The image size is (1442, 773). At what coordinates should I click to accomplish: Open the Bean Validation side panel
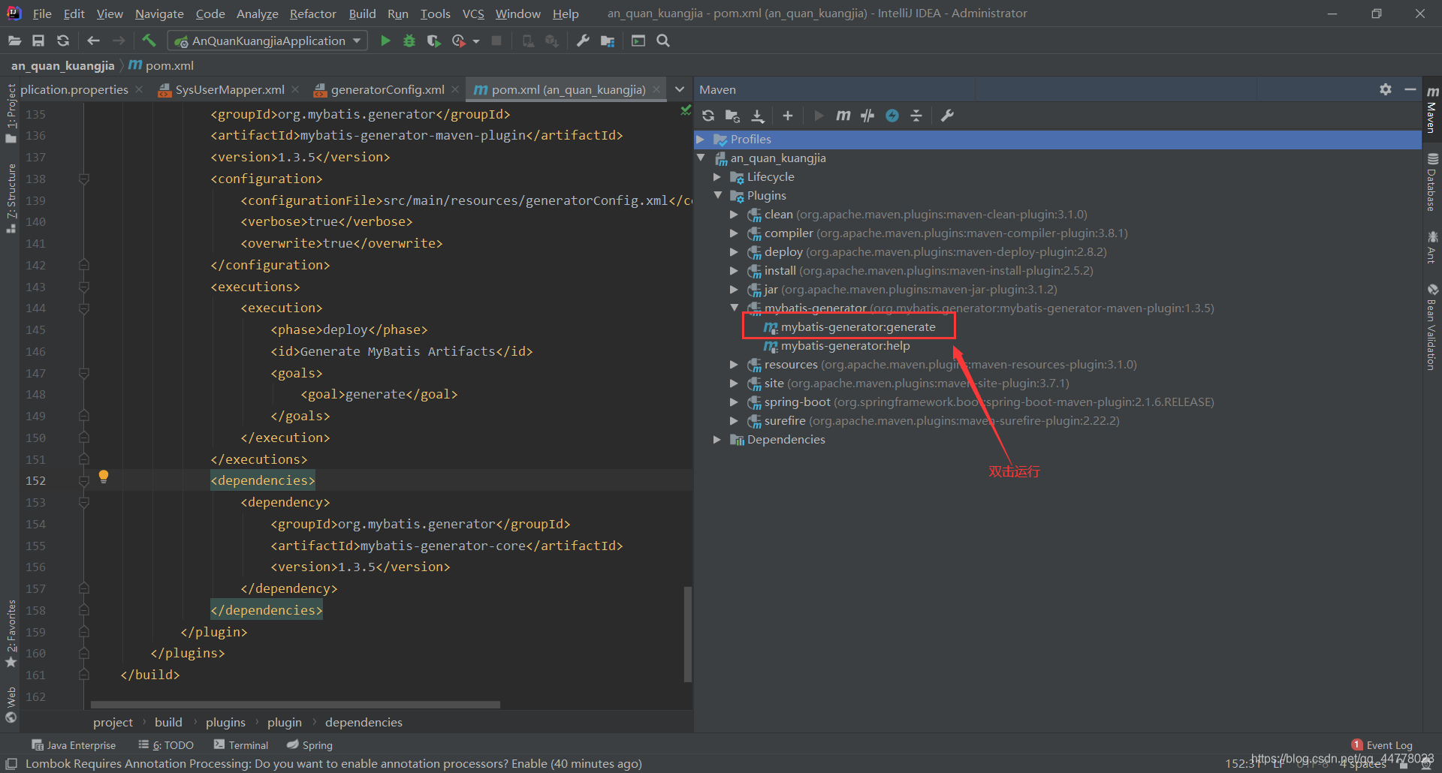coord(1432,327)
